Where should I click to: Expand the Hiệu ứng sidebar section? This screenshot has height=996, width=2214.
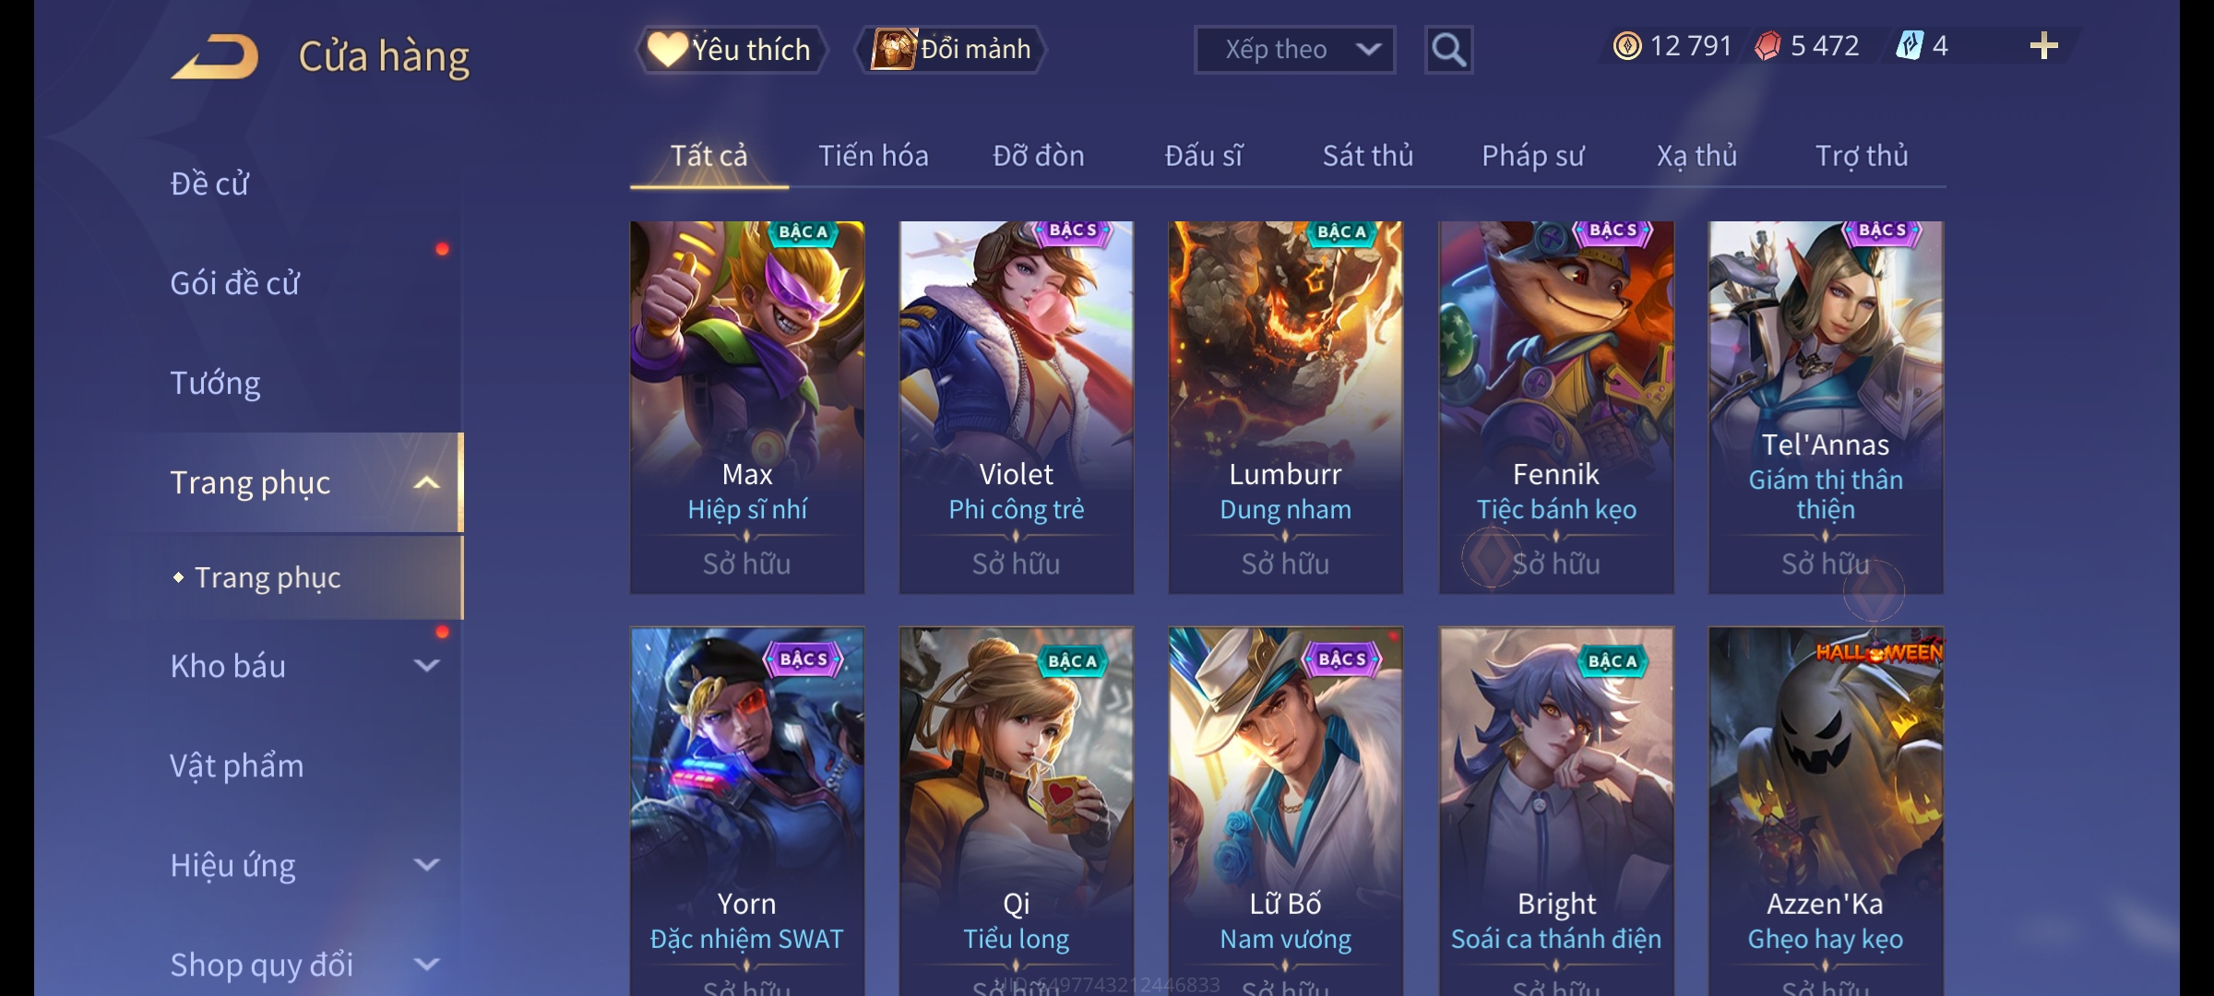pos(426,865)
